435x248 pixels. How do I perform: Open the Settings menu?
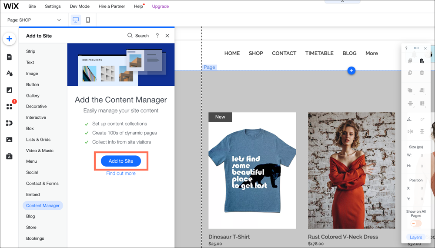click(x=53, y=6)
